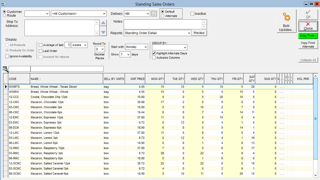This screenshot has width=320, height=180.
Task: Open the customer code dropdown
Action: [47, 14]
